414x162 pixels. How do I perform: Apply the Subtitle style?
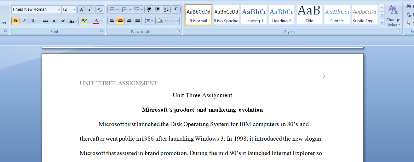pyautogui.click(x=337, y=15)
